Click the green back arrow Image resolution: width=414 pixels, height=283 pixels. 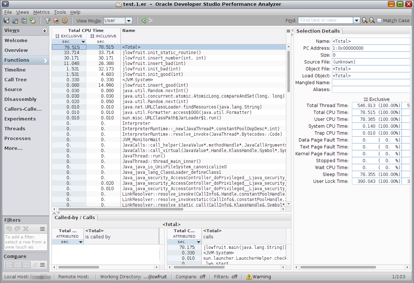(144, 21)
